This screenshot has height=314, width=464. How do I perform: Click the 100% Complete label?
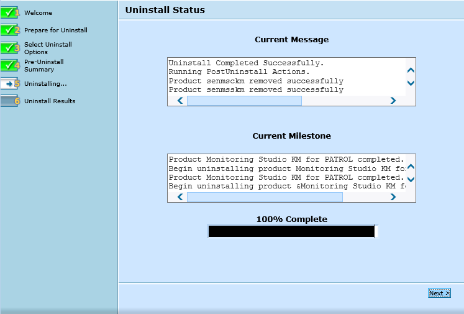(x=291, y=219)
